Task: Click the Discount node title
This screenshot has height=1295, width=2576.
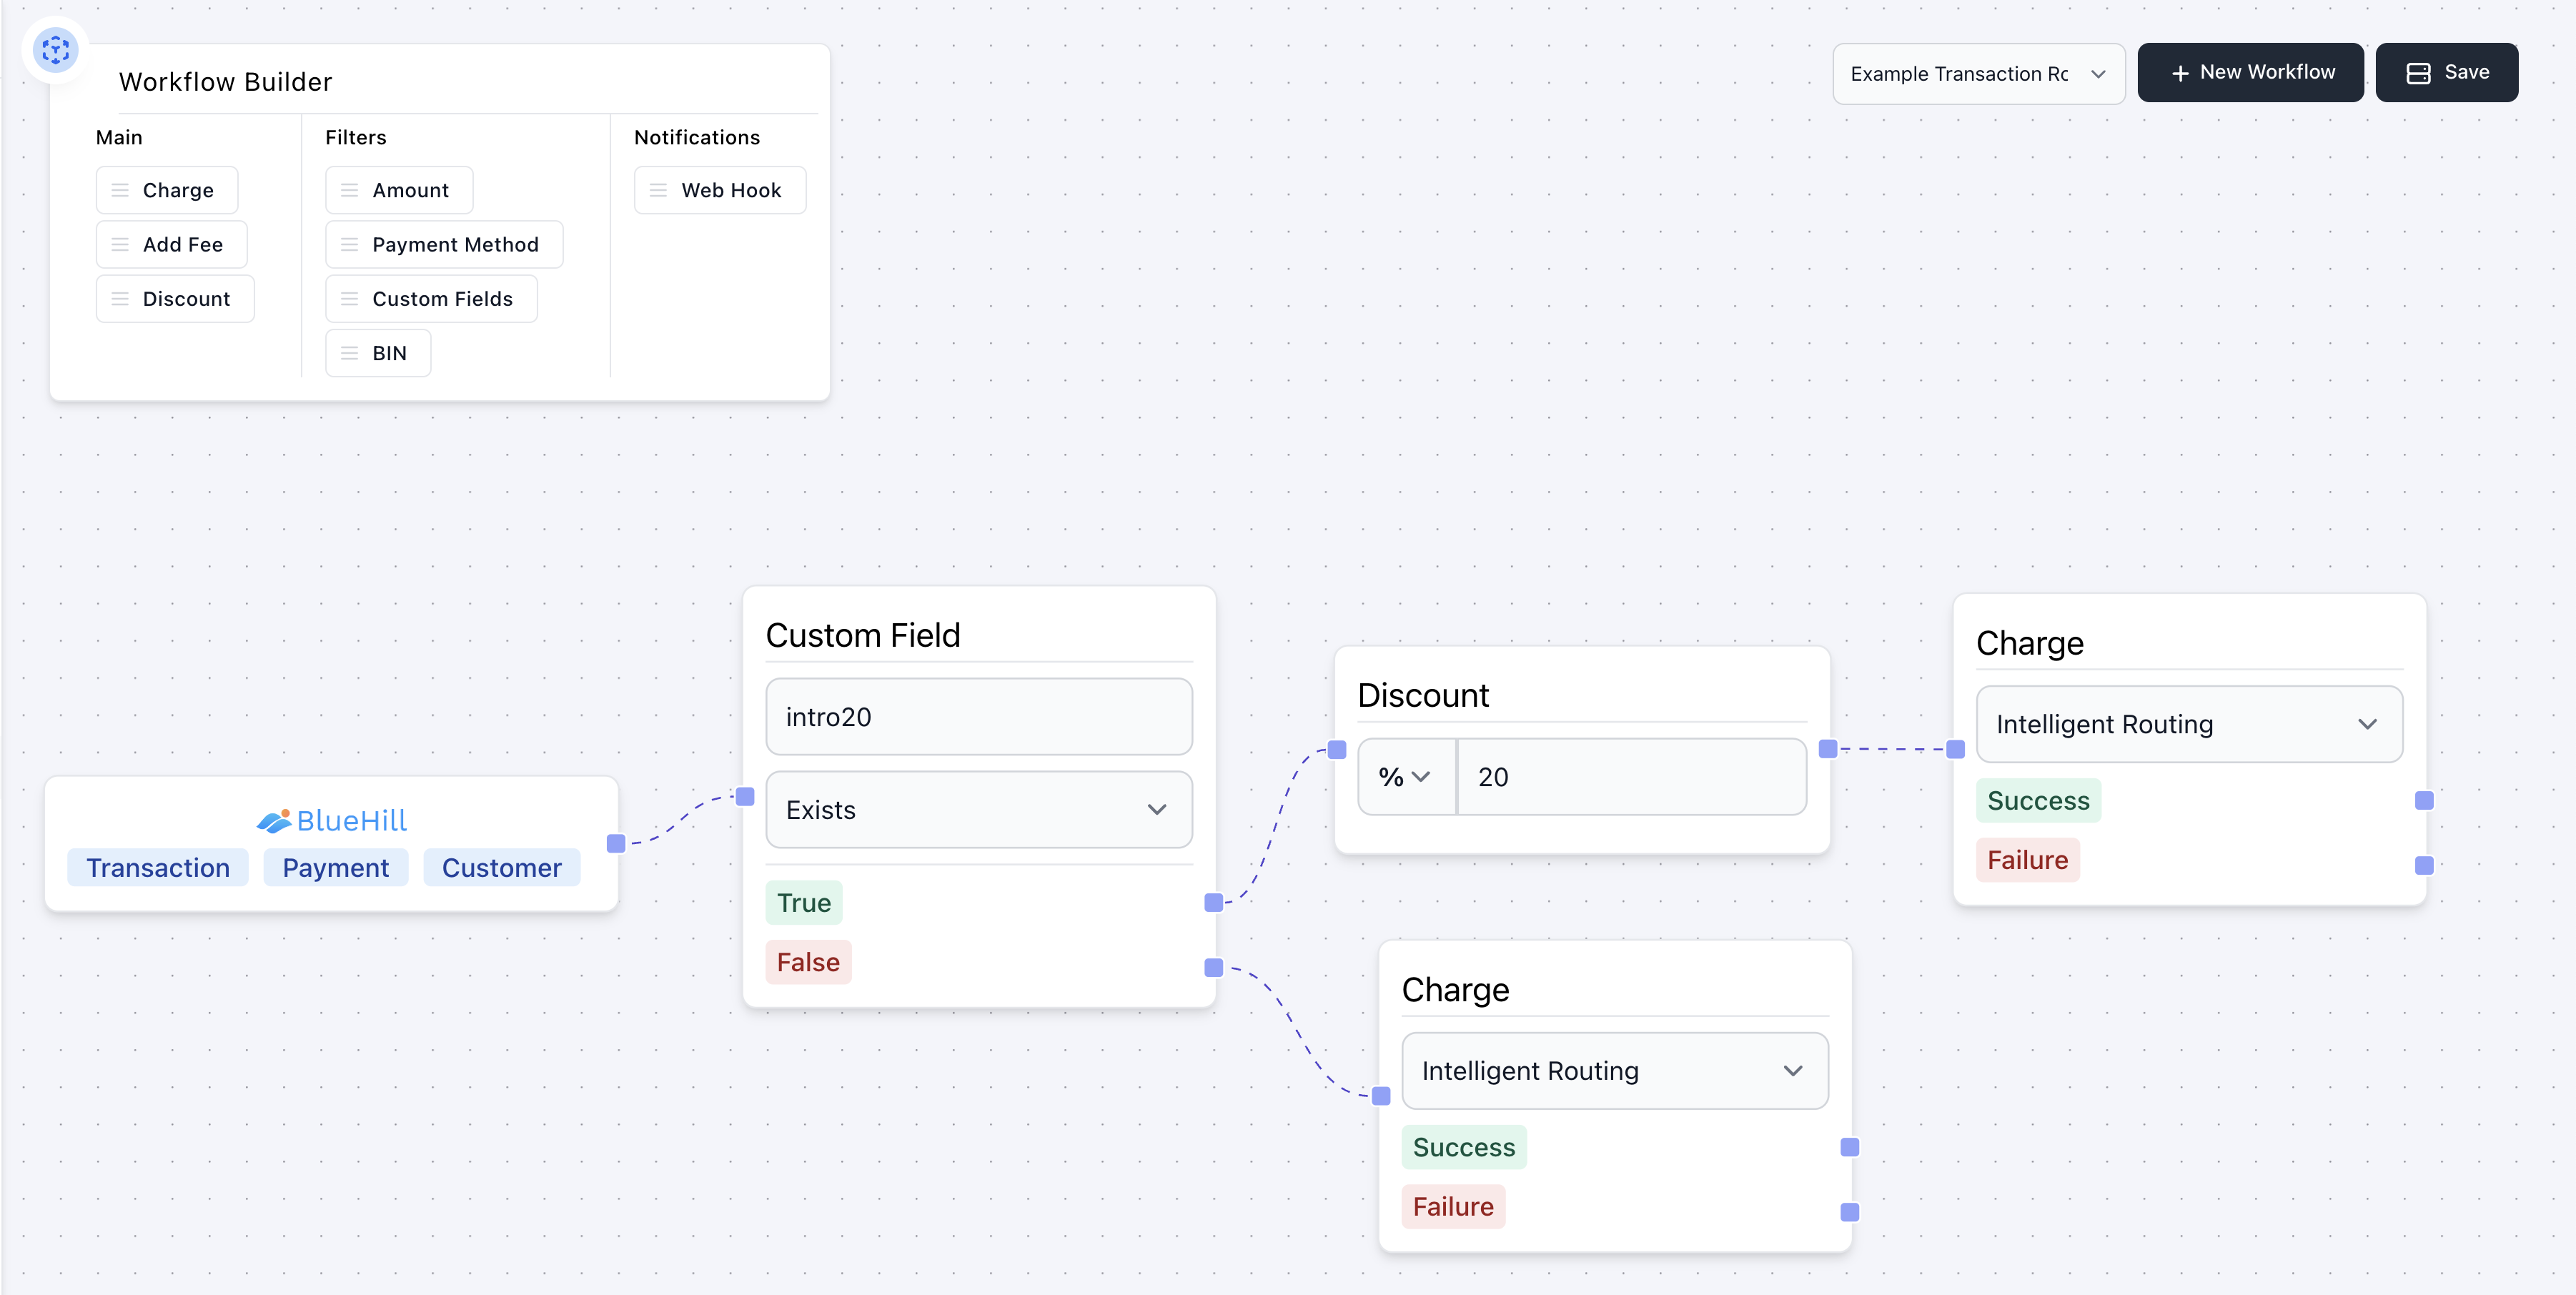Action: pyautogui.click(x=1423, y=696)
